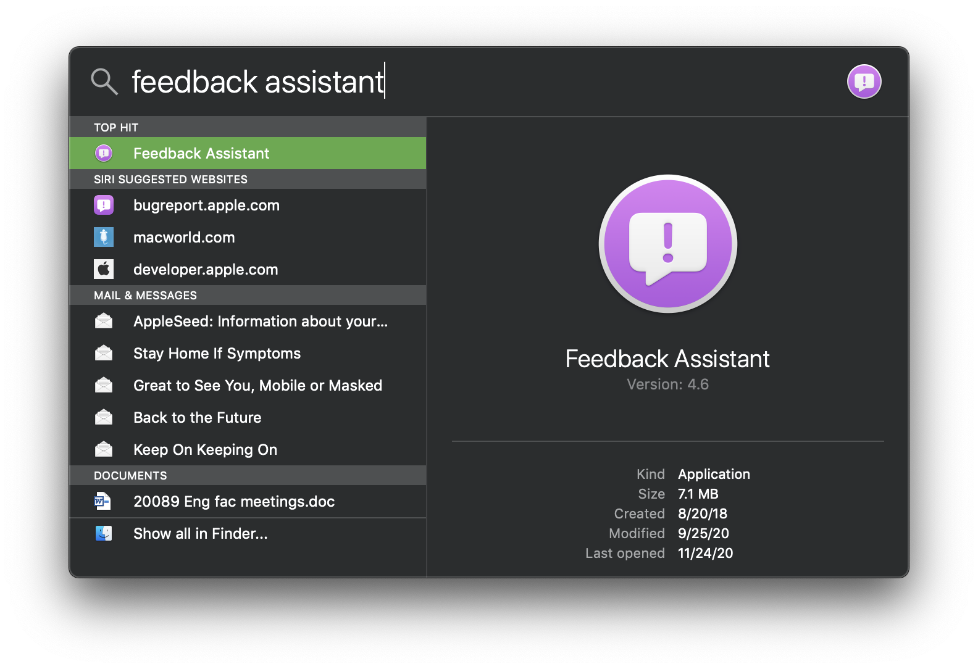Click the Finder icon beside Show all in Finder
This screenshot has height=669, width=978.
point(104,533)
